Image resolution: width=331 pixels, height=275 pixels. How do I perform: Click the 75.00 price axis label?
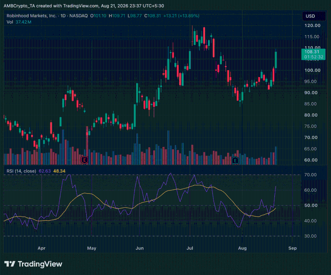[310, 126]
